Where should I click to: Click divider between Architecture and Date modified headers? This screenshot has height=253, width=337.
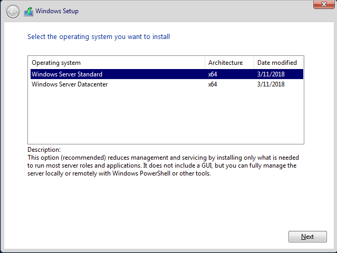pyautogui.click(x=254, y=63)
